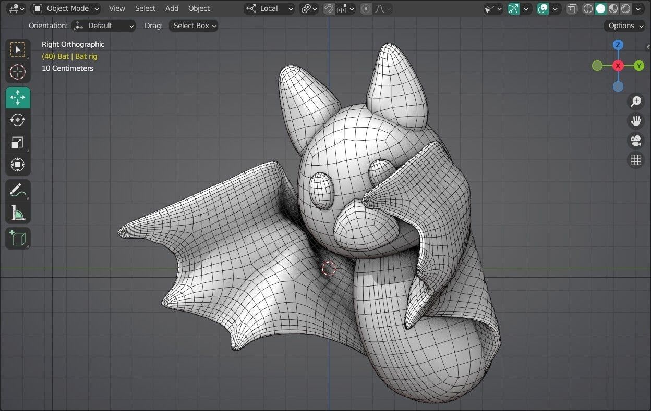Open the pivot point dropdown

point(309,8)
